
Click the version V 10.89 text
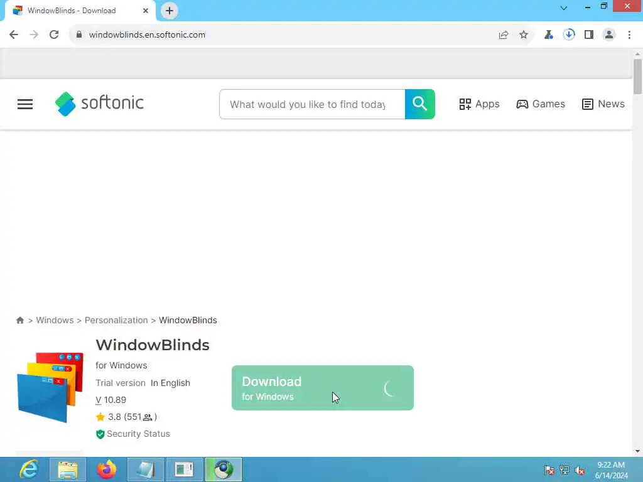pos(111,400)
